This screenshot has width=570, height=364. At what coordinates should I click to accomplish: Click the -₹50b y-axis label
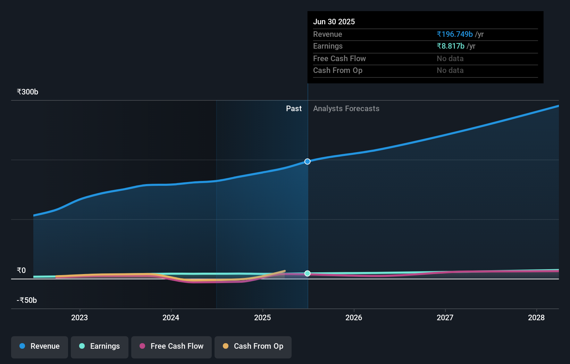click(27, 300)
